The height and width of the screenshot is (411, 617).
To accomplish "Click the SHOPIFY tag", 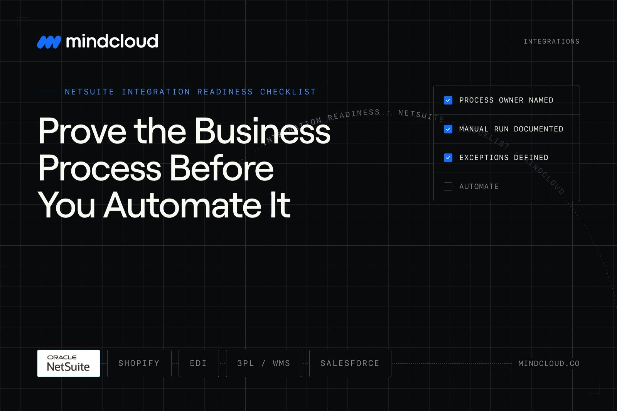I will pos(139,363).
